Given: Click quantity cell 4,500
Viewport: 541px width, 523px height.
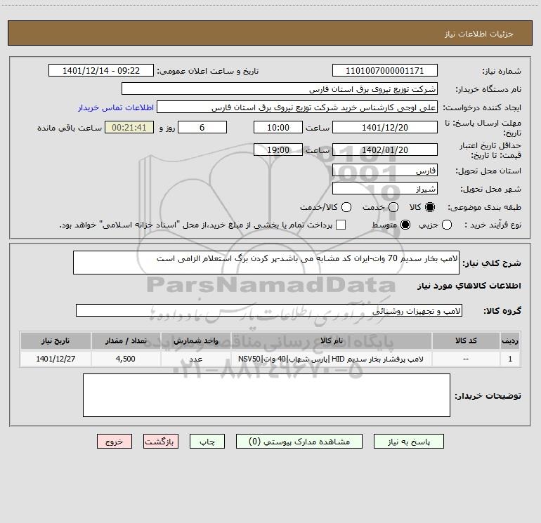Looking at the screenshot, I should tap(126, 359).
